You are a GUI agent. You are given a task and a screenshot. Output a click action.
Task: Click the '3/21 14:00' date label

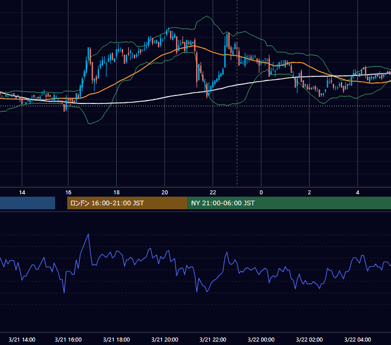[x=22, y=339]
